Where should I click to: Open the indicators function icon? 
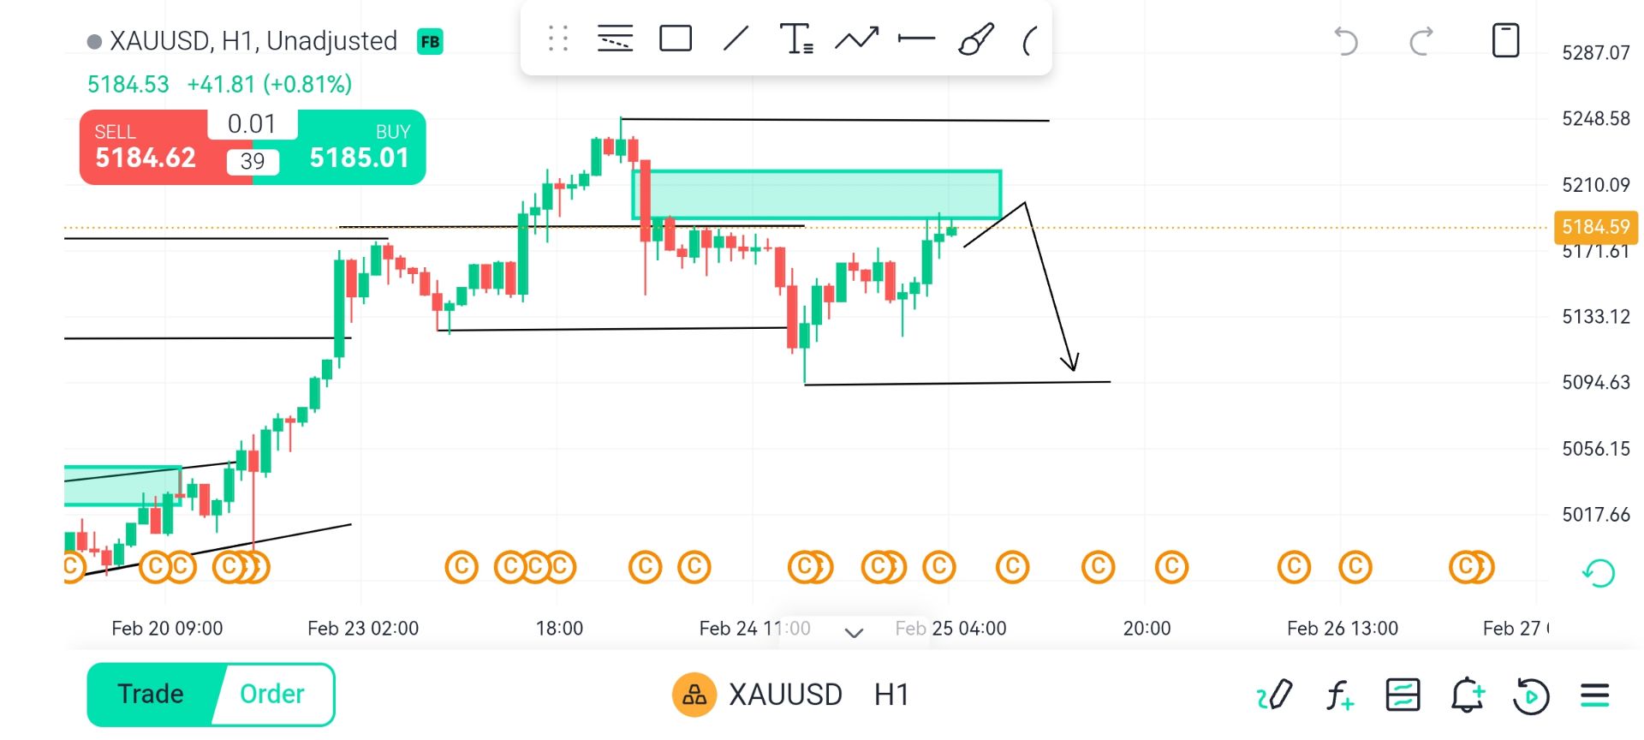coord(1339,695)
